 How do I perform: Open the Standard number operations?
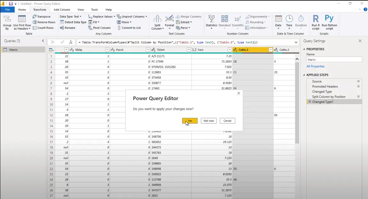225,22
